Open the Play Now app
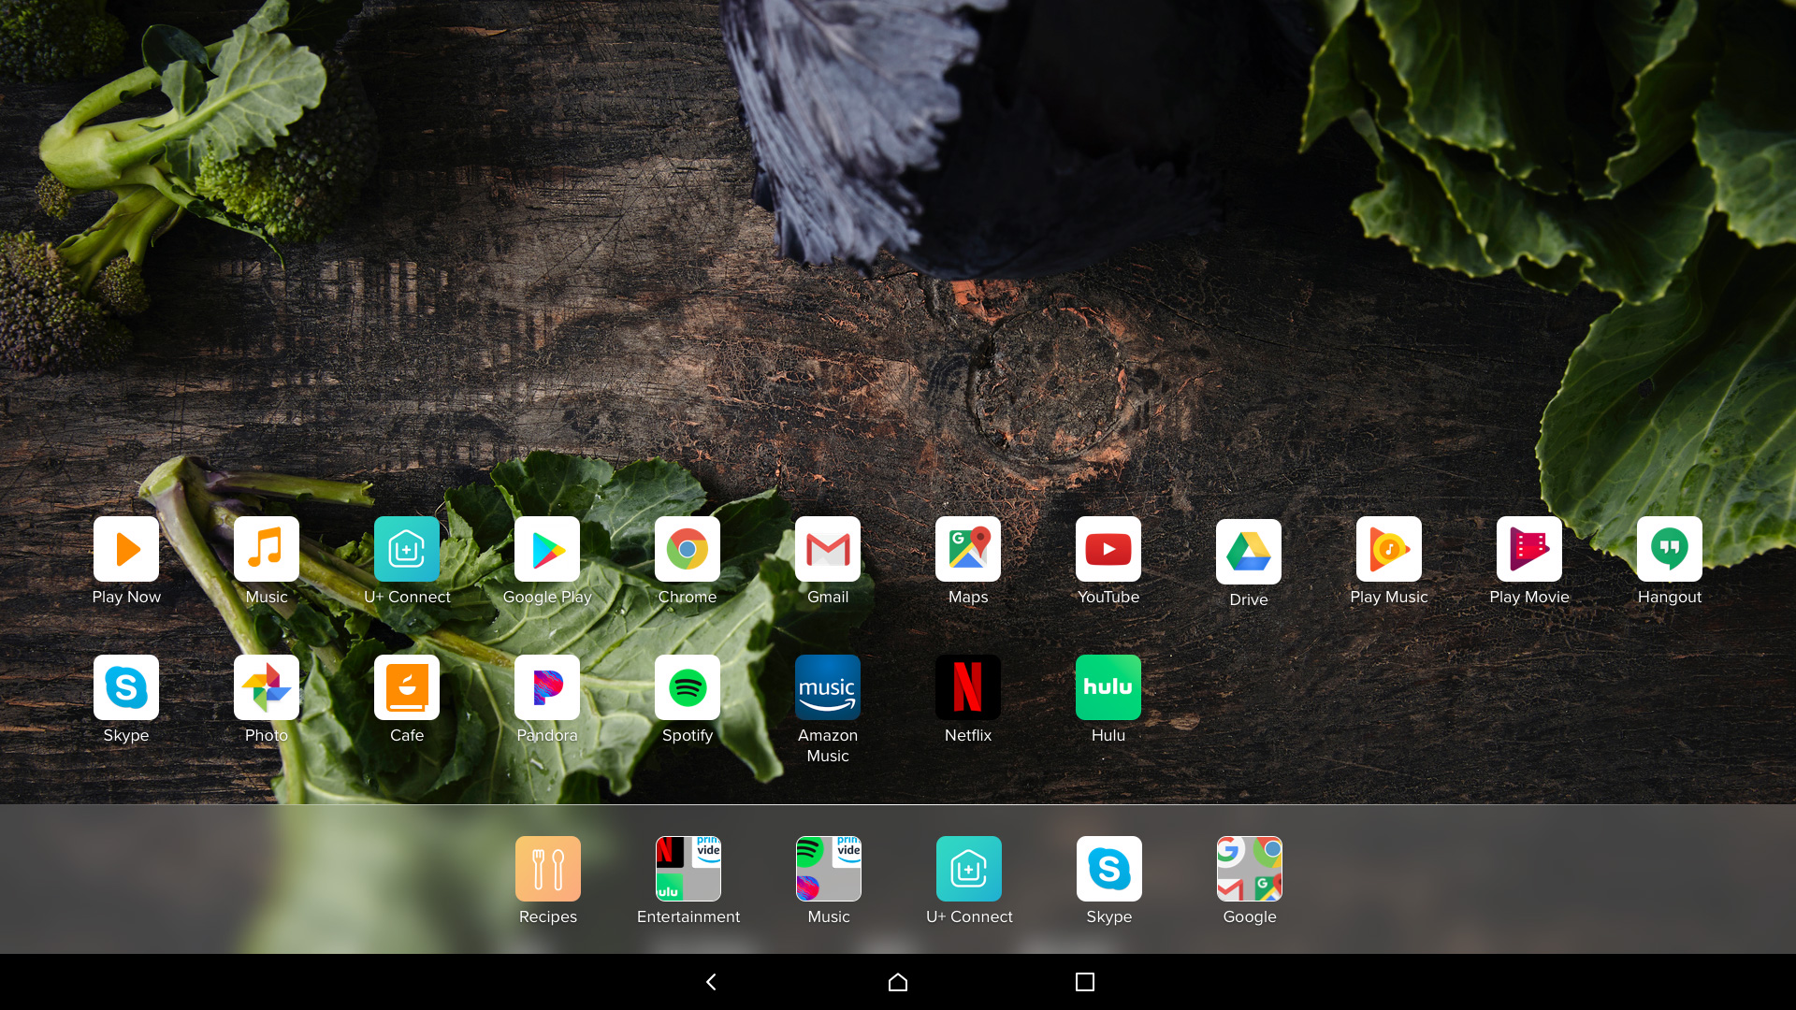This screenshot has height=1010, width=1796. (126, 549)
